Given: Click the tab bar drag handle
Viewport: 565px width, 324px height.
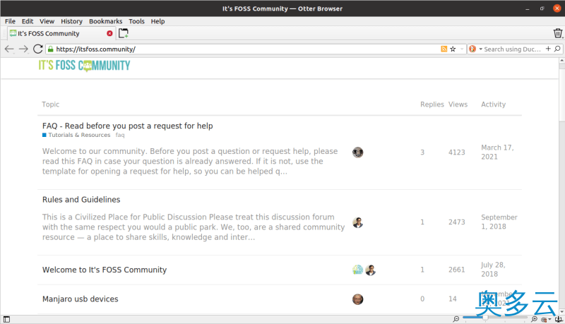Looking at the screenshot, I should (x=4, y=33).
